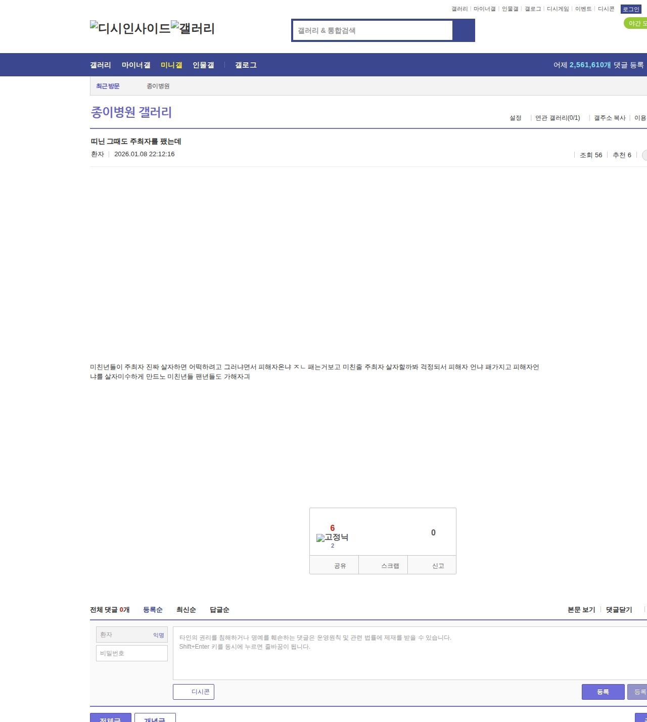This screenshot has height=722, width=647.
Task: Click the 로그인 button
Action: pos(631,9)
